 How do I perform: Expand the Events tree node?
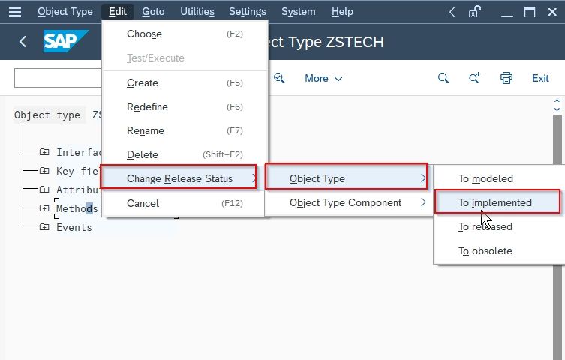(x=44, y=226)
